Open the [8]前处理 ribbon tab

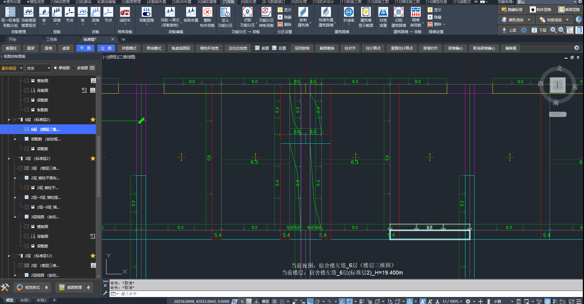point(248,2)
